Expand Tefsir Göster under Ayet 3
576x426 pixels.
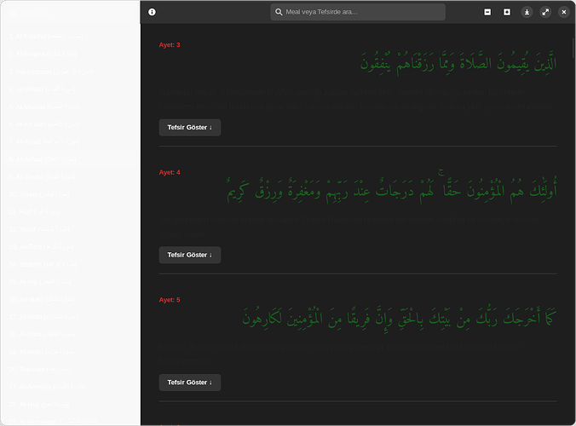coord(189,127)
